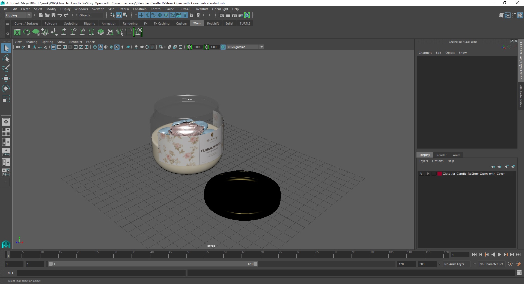Click XGen guide lock shelf icon
This screenshot has height=284, width=524.
point(82,32)
